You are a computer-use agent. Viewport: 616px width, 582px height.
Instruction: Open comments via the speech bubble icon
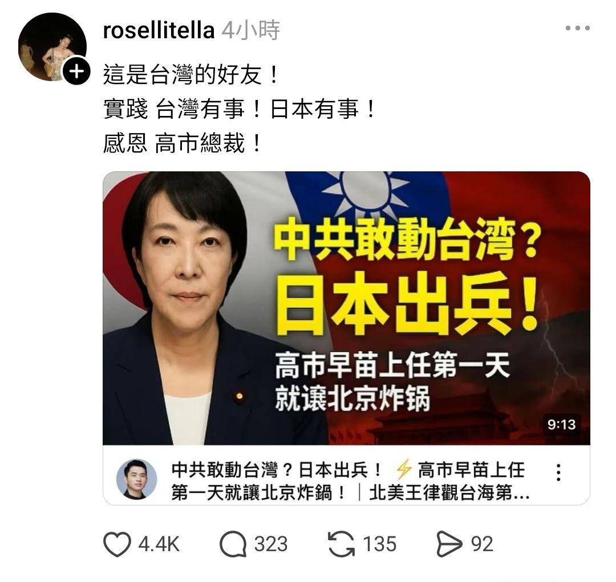233,544
